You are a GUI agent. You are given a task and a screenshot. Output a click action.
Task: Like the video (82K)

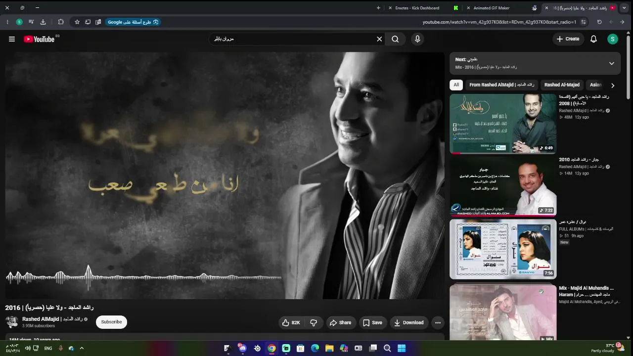(x=291, y=322)
